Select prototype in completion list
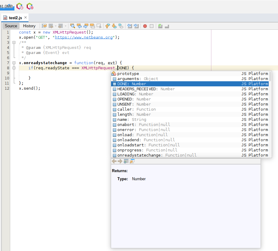The height and width of the screenshot is (251, 278). tap(190, 73)
